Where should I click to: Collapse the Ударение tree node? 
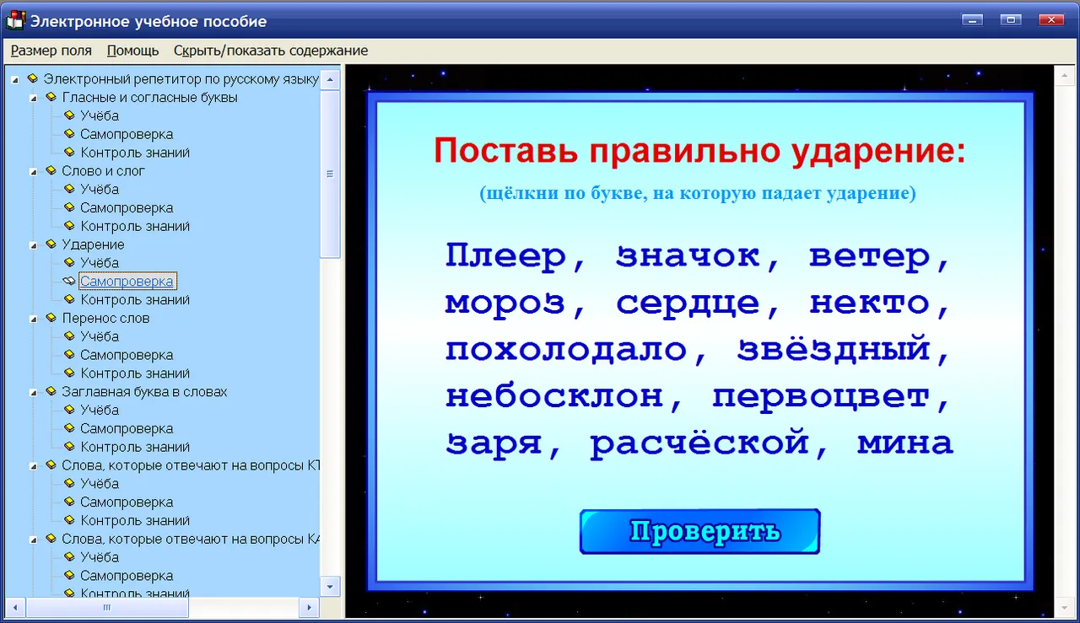[x=34, y=245]
